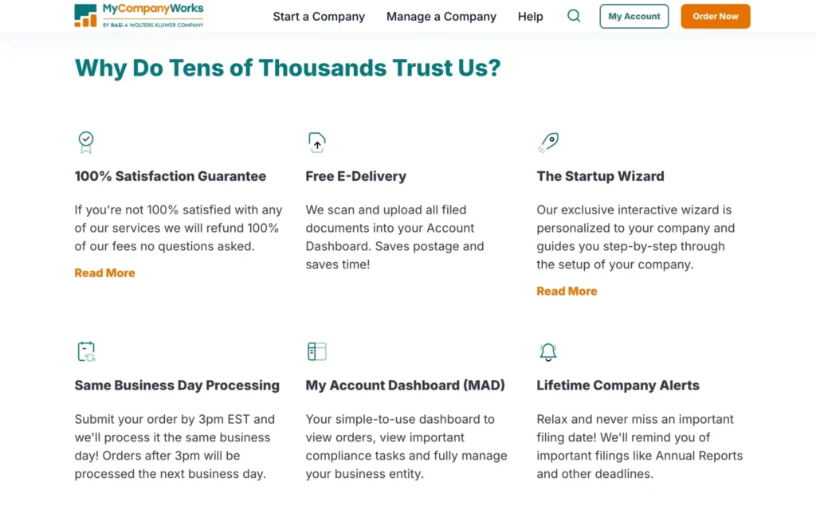Click the satisfaction guarantee badge icon

pyautogui.click(x=85, y=142)
